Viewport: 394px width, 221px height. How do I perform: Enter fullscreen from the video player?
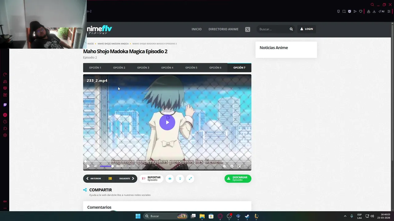(x=246, y=166)
